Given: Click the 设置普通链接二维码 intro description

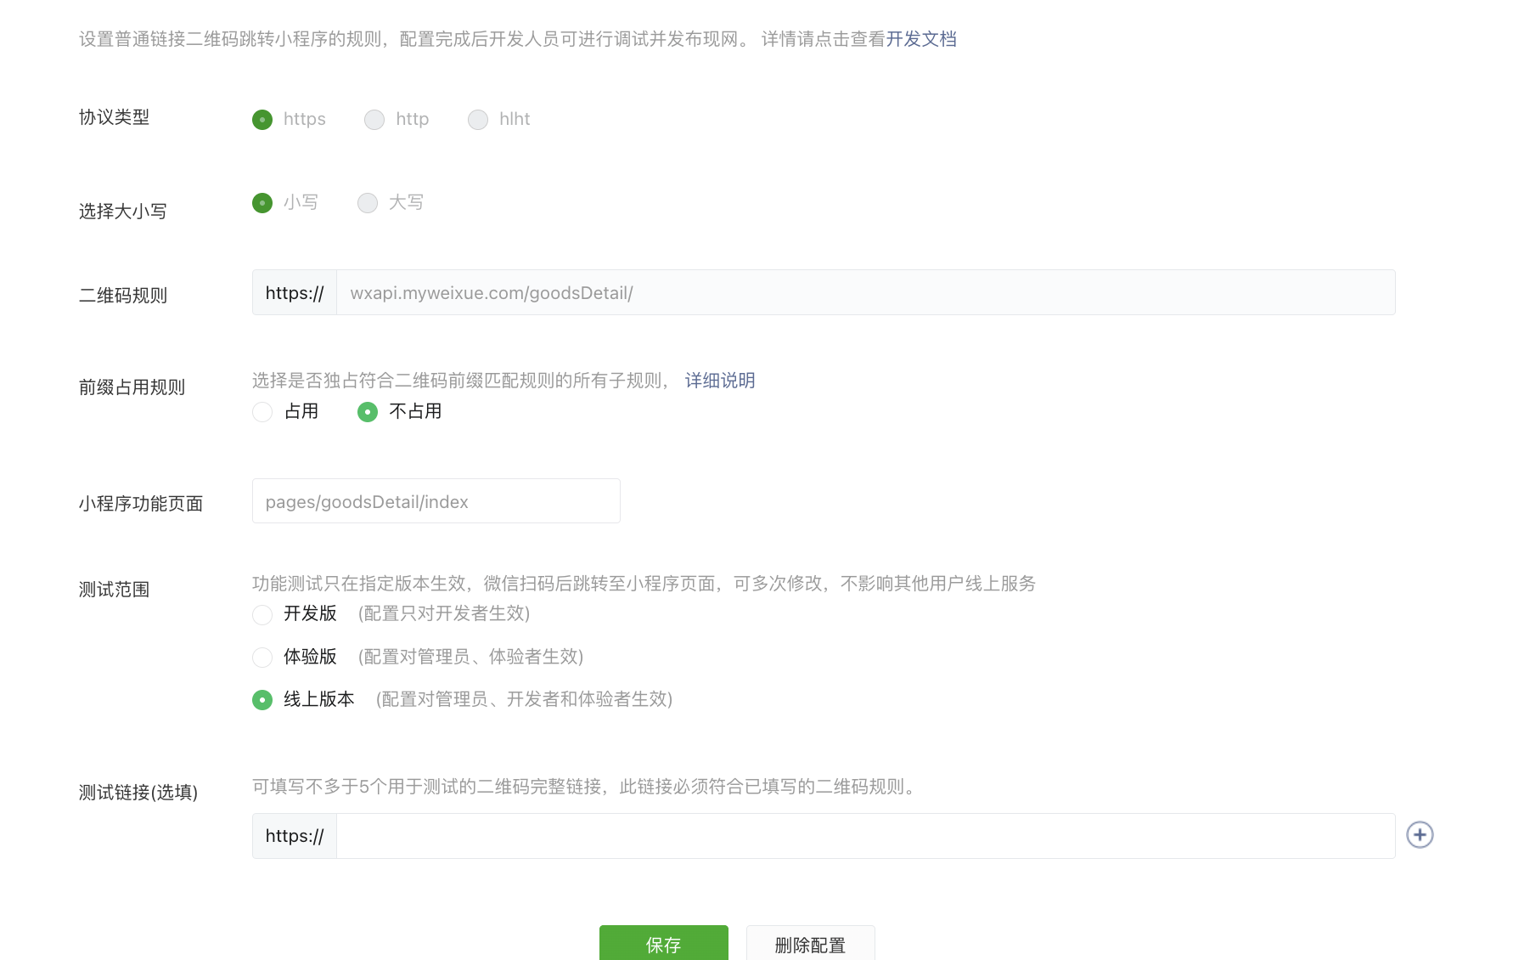Looking at the screenshot, I should pos(482,39).
